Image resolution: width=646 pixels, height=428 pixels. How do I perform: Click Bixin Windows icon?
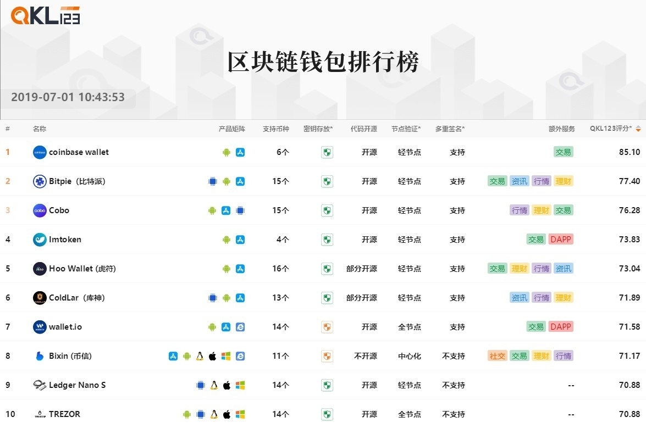(226, 356)
